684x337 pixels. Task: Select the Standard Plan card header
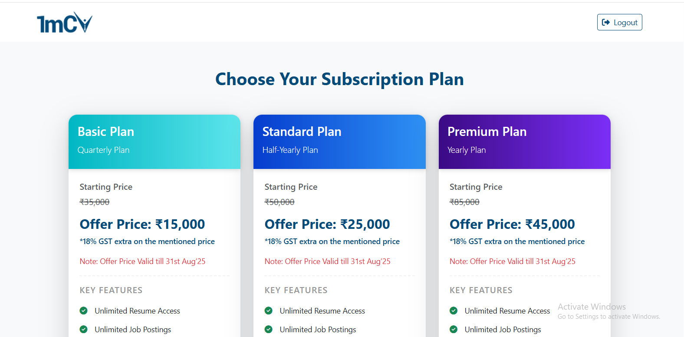(339, 142)
